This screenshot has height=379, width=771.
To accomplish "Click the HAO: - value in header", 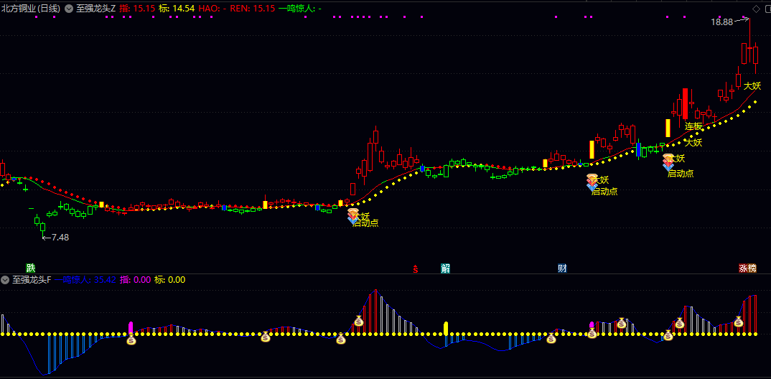I will point(212,9).
